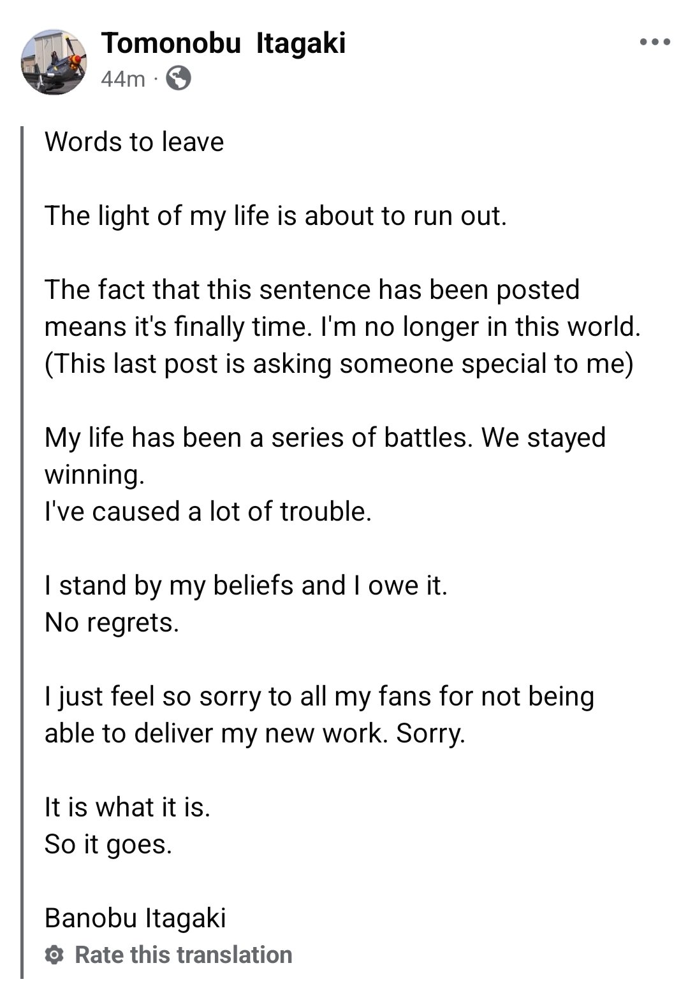Click the "Banobu Itagaki" signature text
Image resolution: width=688 pixels, height=984 pixels.
coord(135,918)
